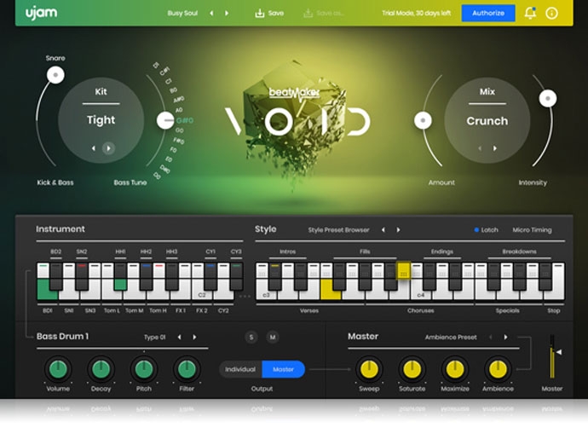Click the notification bell icon
The image size is (588, 428).
530,13
